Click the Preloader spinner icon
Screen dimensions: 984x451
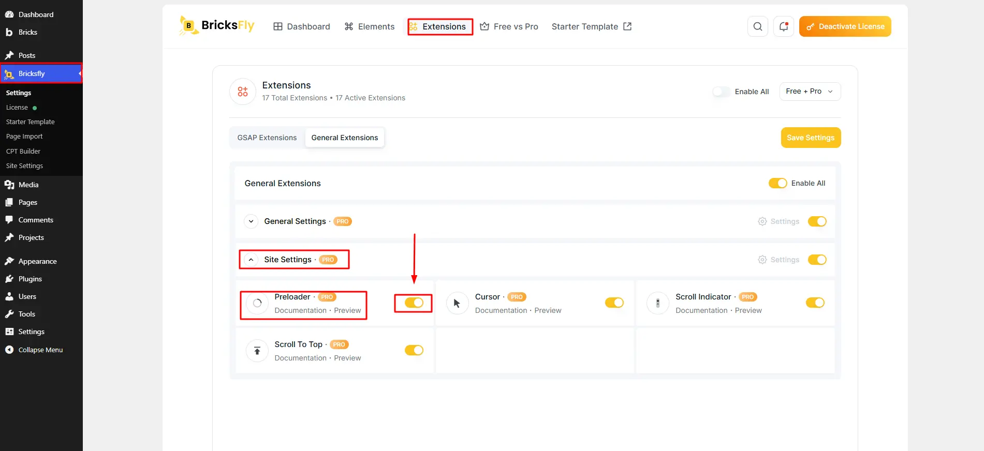click(x=257, y=303)
